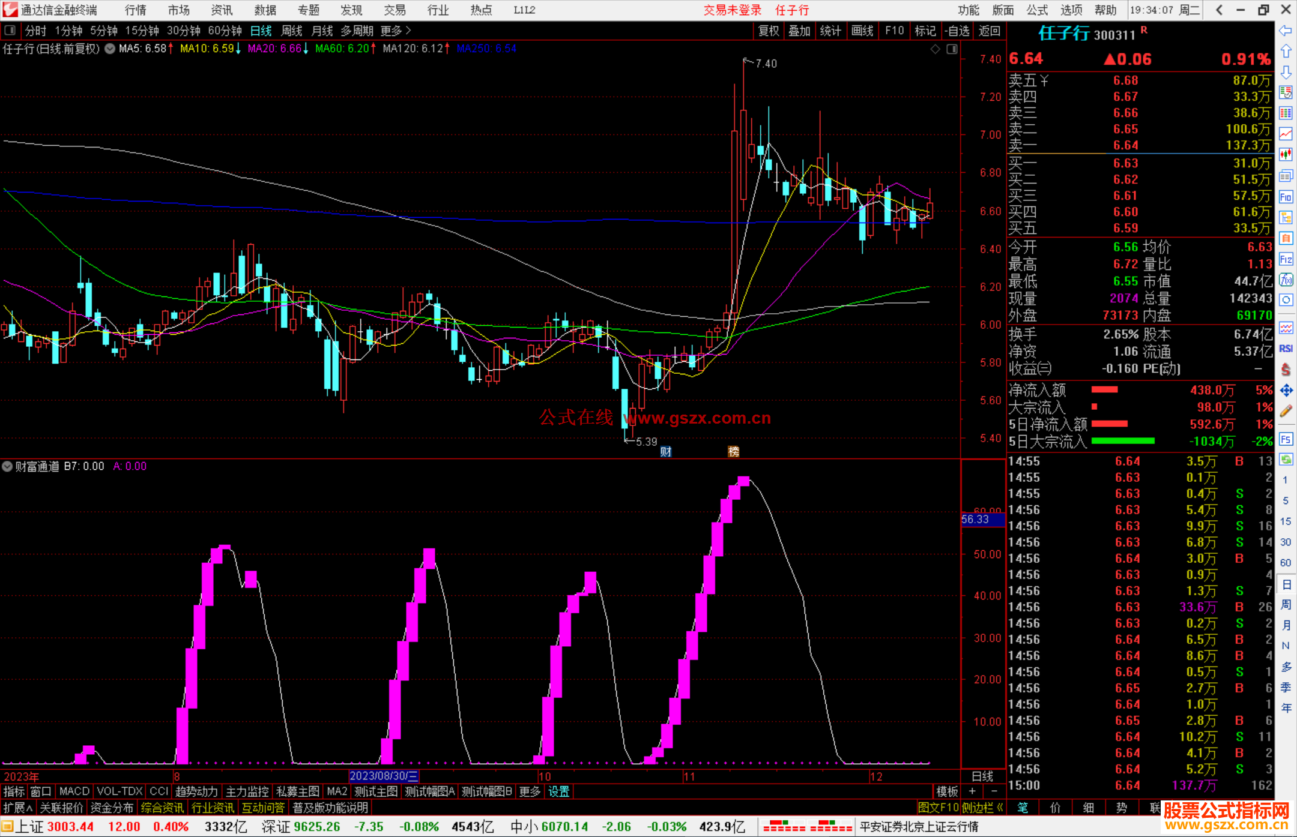
Task: Collapse the 侧边栏 sidebar toggle
Action: (x=983, y=808)
